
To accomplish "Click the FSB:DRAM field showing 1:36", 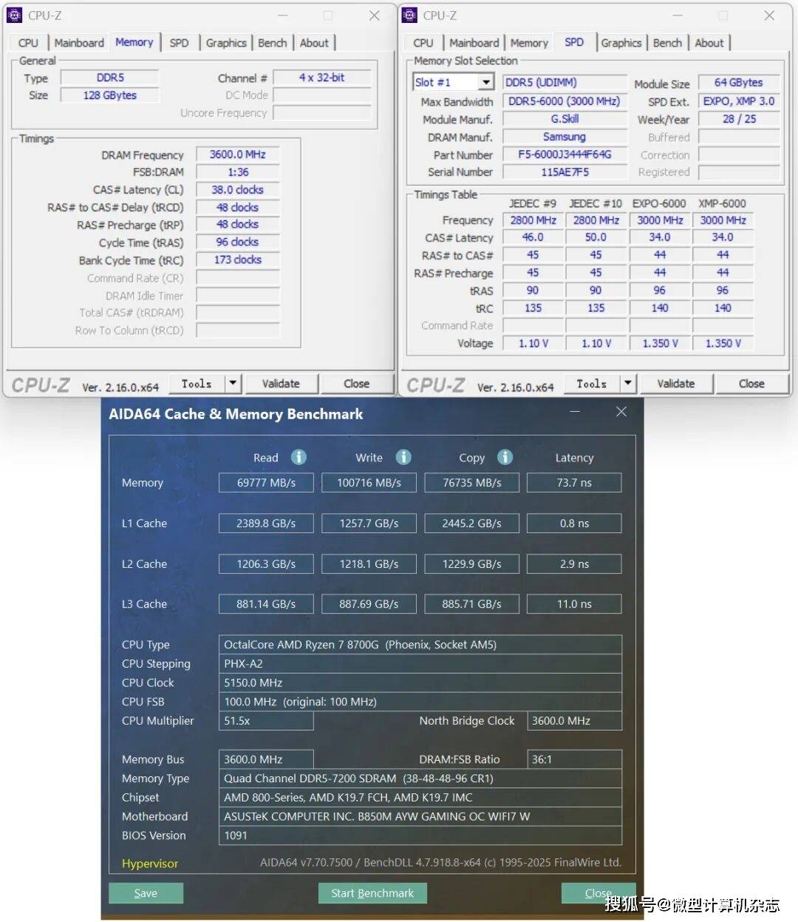I will coord(238,172).
